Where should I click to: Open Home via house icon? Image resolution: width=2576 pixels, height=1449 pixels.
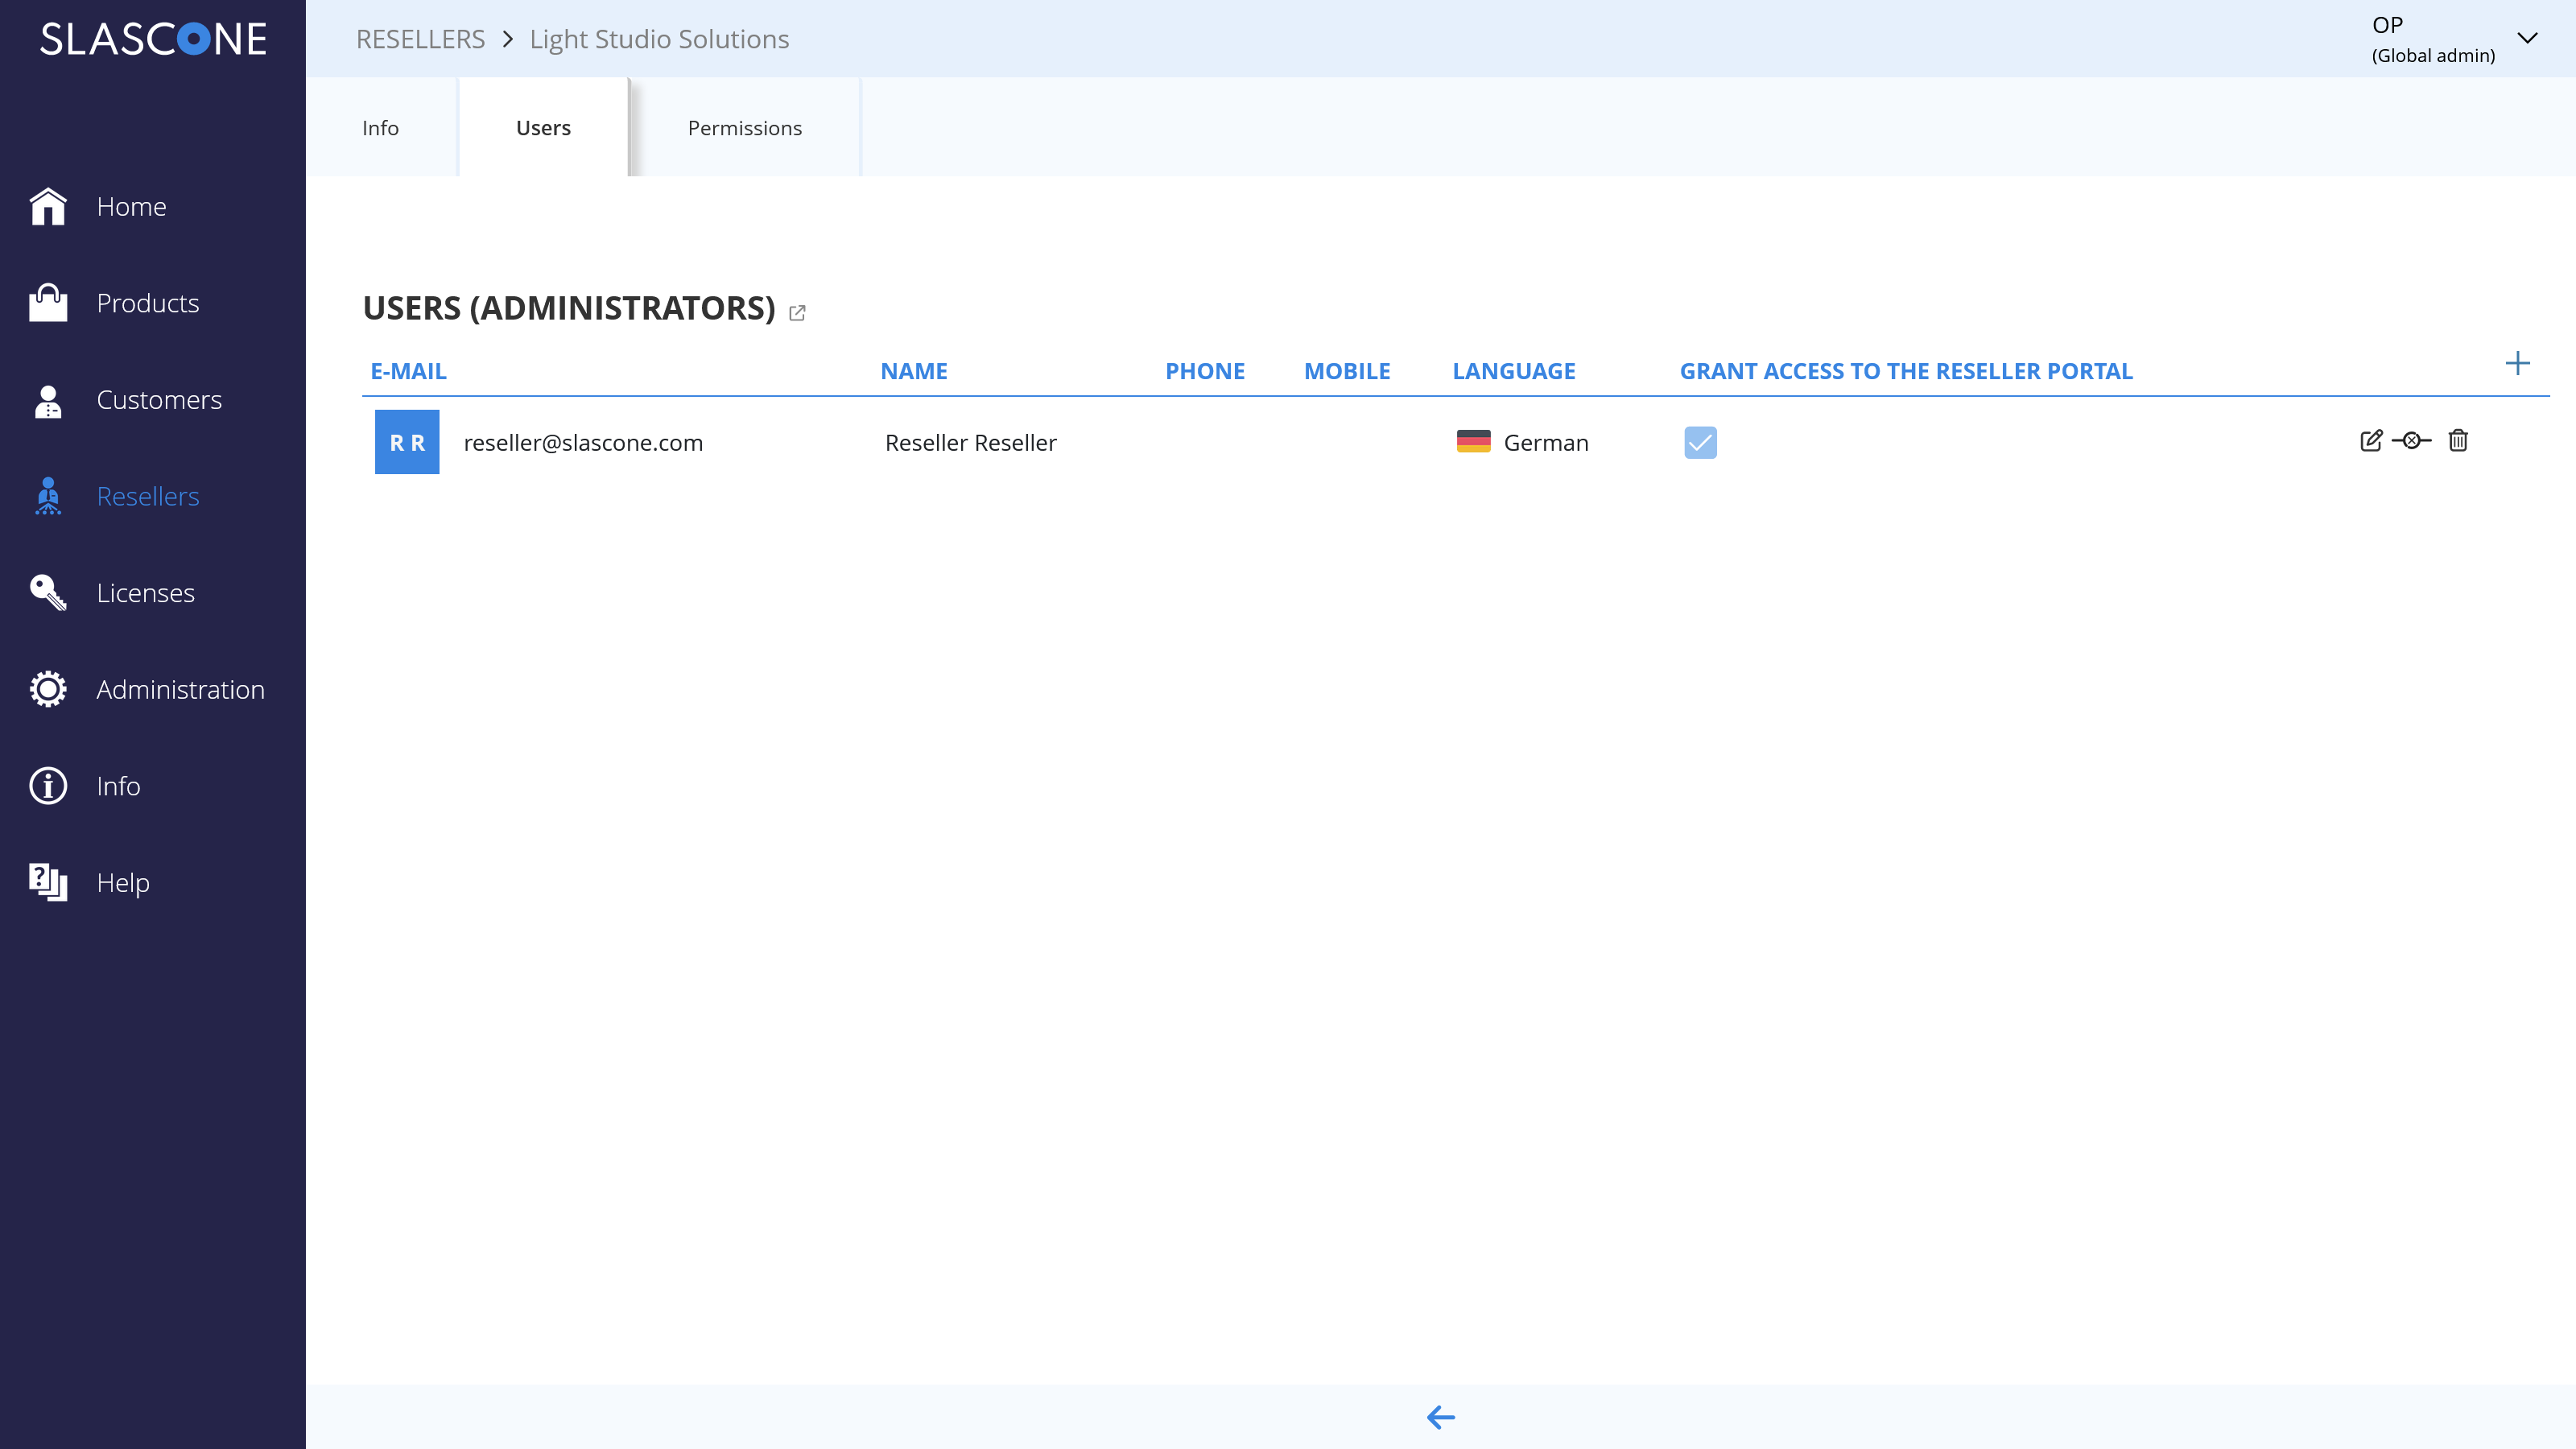(48, 207)
